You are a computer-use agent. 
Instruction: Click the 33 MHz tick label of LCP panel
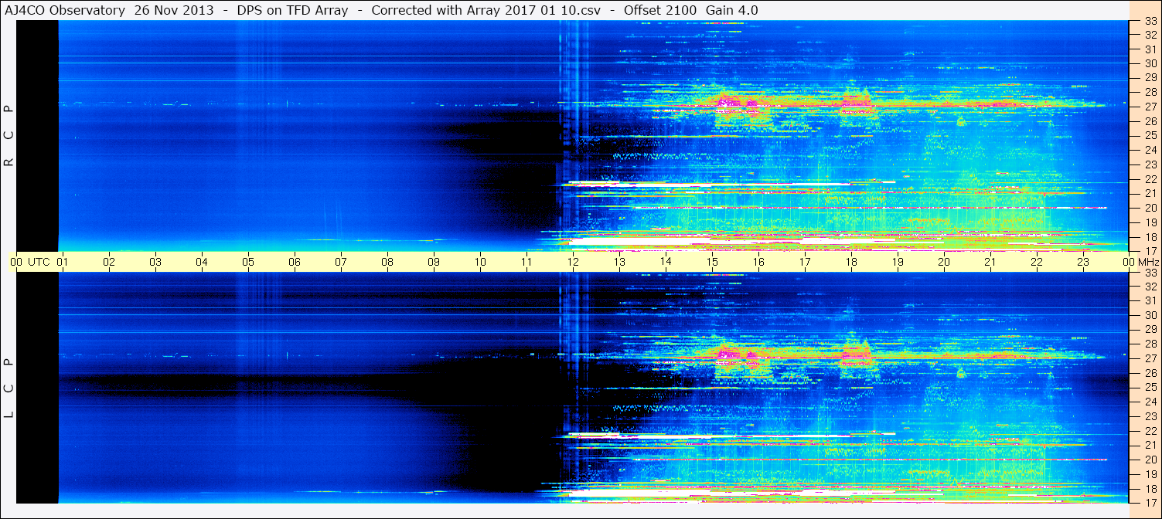1150,273
